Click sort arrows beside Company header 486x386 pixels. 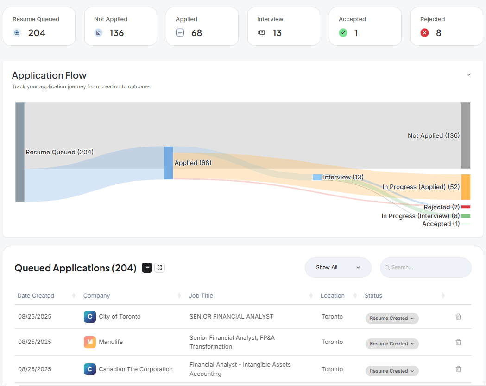click(179, 296)
